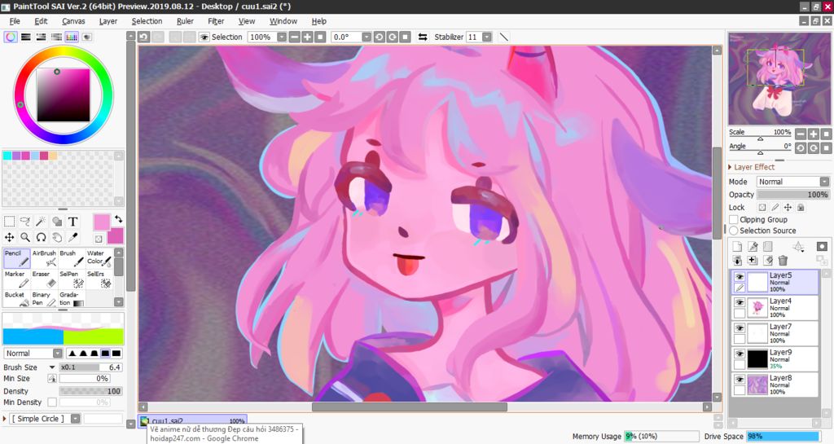Select the Magic Wand tool
This screenshot has width=834, height=444.
click(41, 222)
